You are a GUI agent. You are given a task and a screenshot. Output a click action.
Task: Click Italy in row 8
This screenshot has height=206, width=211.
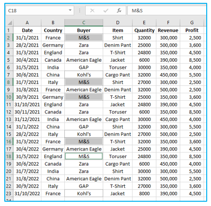[x=53, y=82]
